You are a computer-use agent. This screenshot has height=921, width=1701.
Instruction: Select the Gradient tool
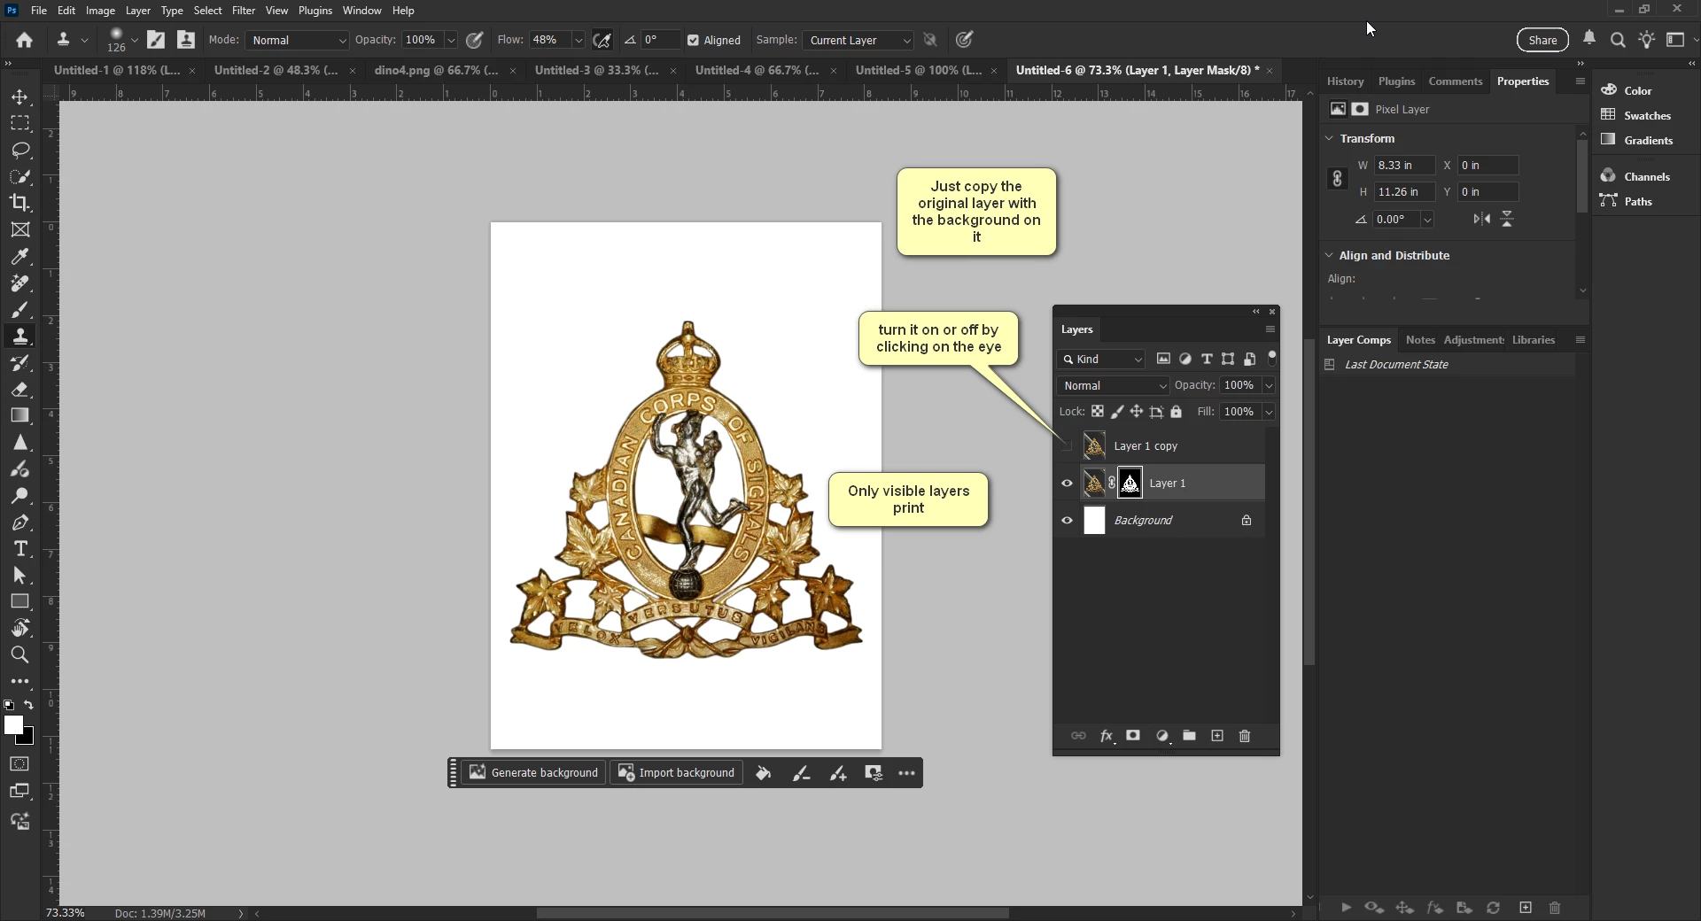pyautogui.click(x=19, y=415)
